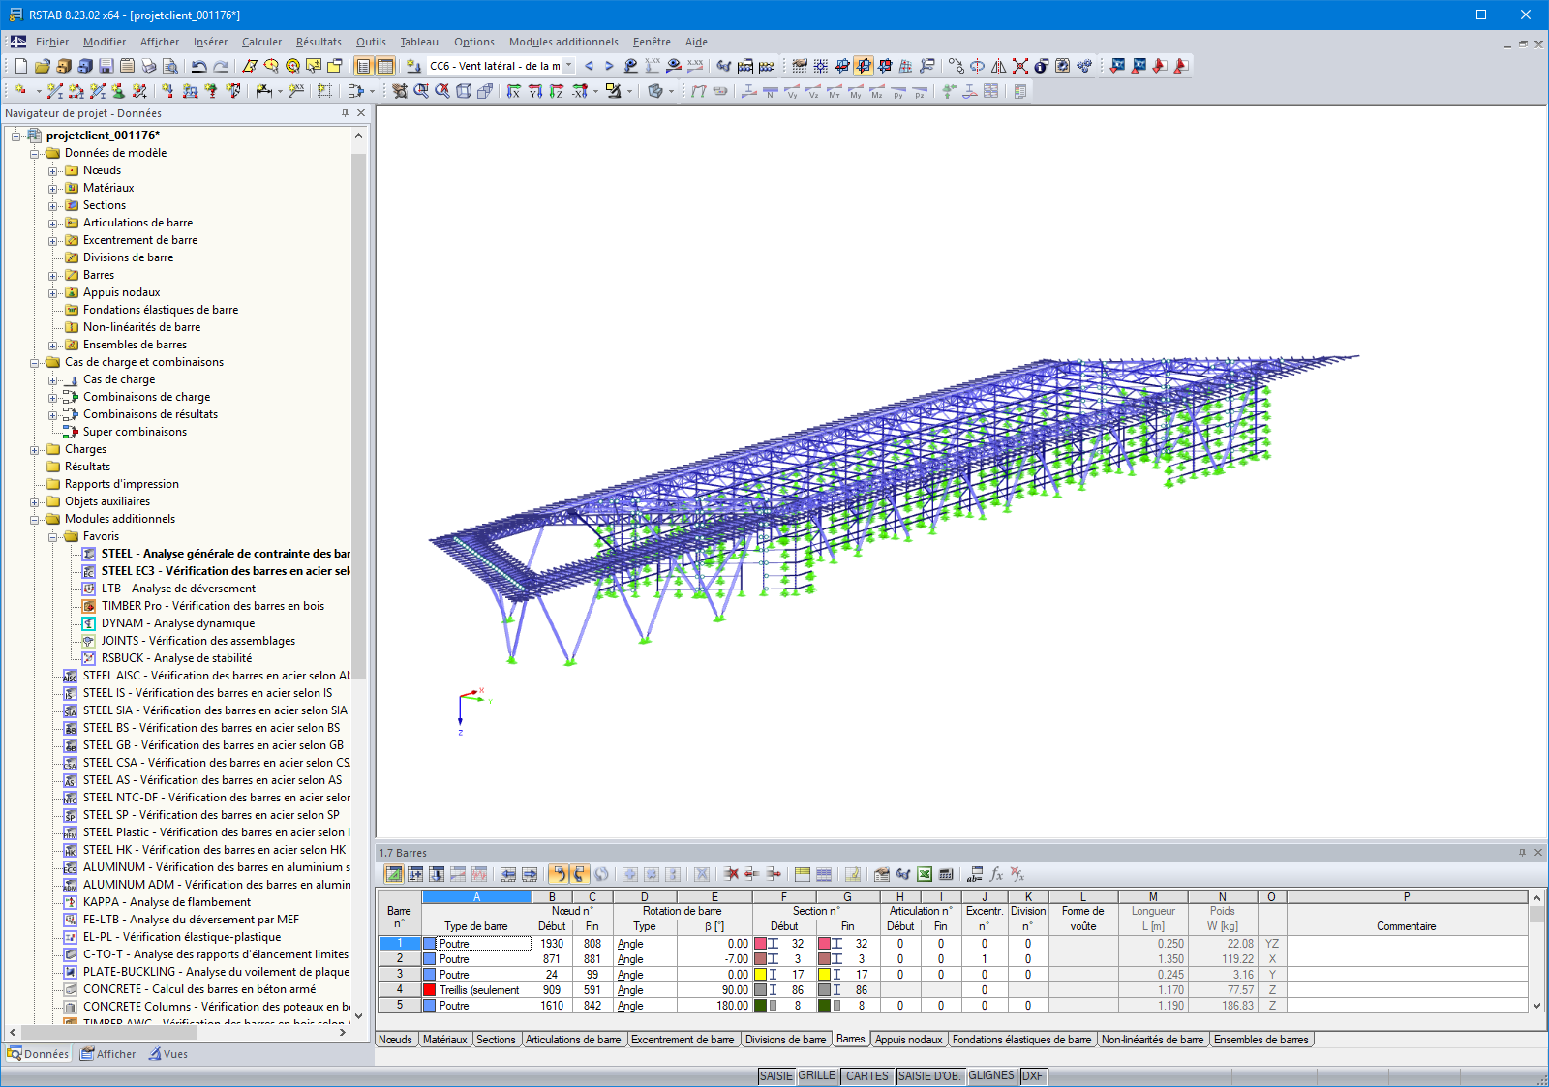1549x1087 pixels.
Task: Click the fx formula icon in table toolbar
Action: (x=996, y=874)
